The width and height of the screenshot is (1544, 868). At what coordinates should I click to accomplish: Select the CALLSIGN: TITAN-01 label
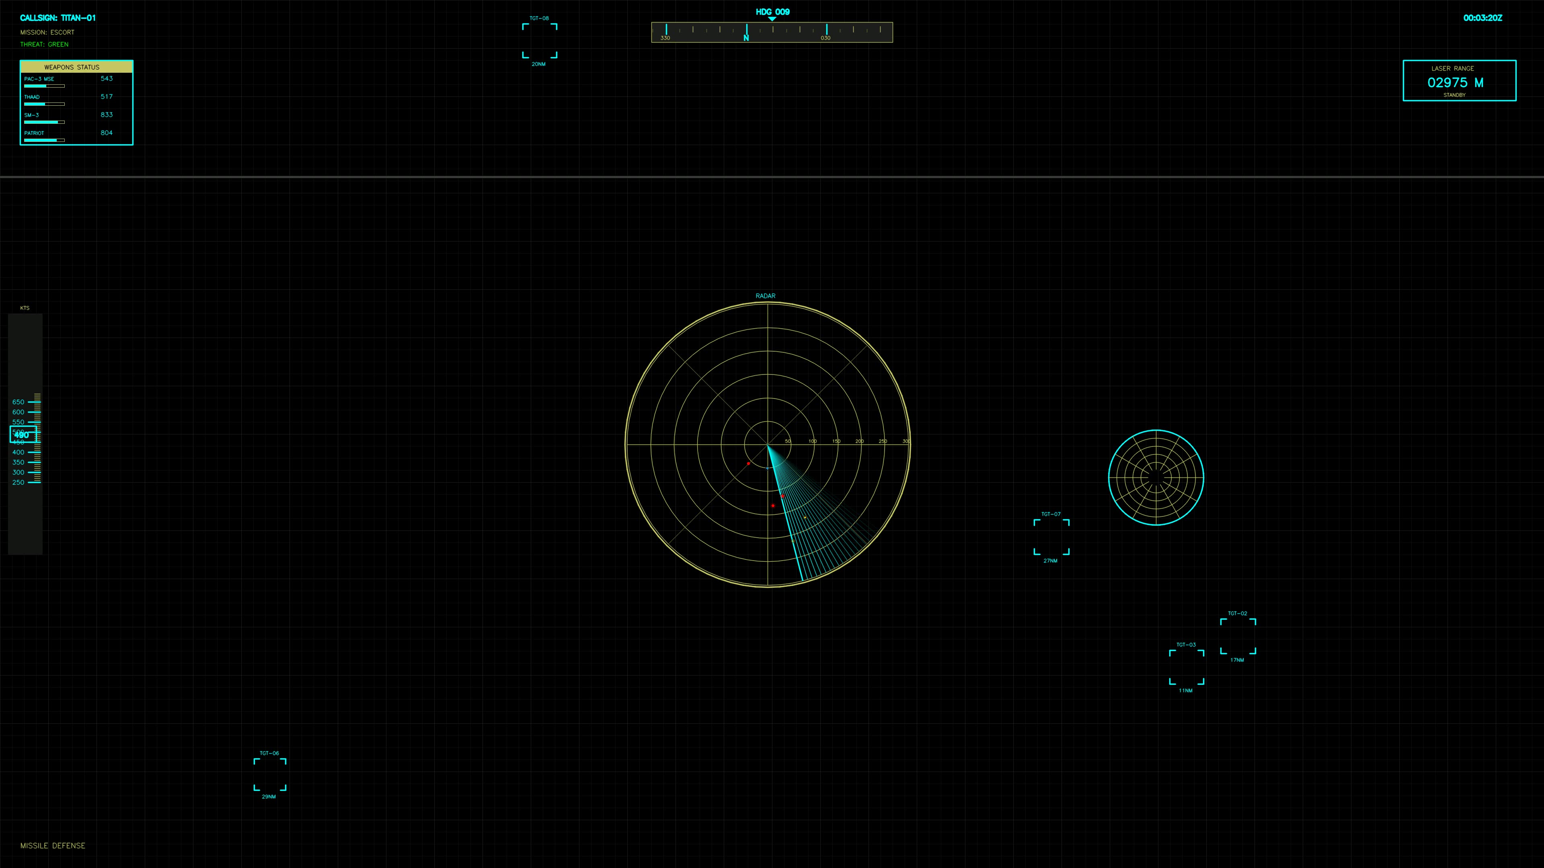(59, 17)
